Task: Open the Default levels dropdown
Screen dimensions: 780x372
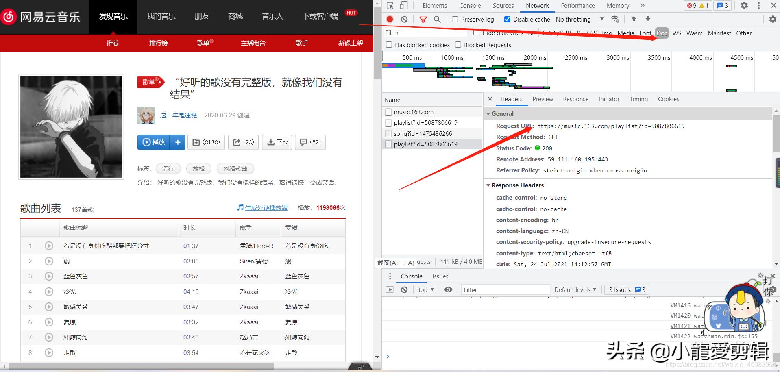Action: tap(575, 289)
